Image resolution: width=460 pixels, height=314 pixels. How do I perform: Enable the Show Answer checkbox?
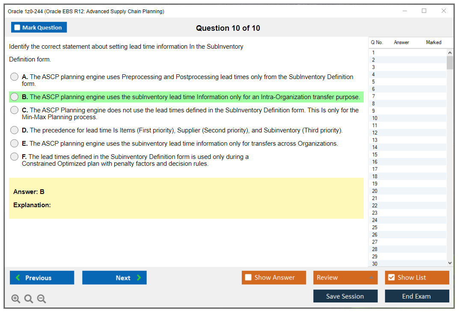(x=249, y=278)
